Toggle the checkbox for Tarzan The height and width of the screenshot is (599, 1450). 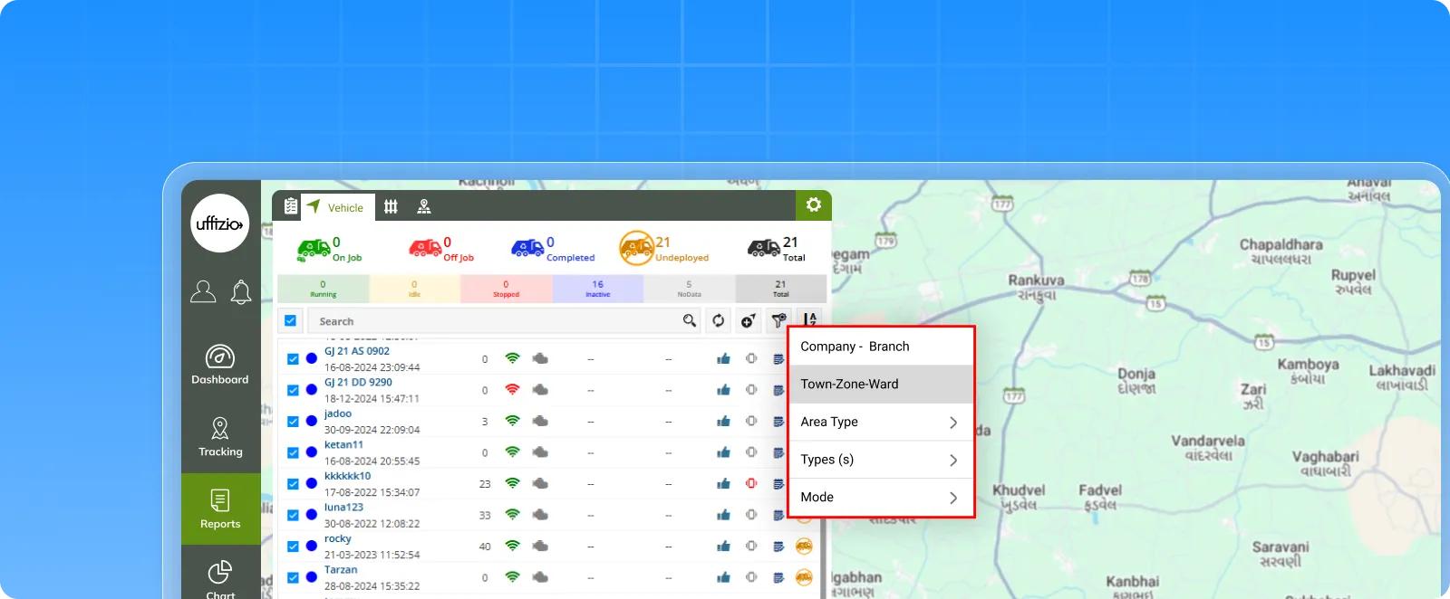click(293, 577)
